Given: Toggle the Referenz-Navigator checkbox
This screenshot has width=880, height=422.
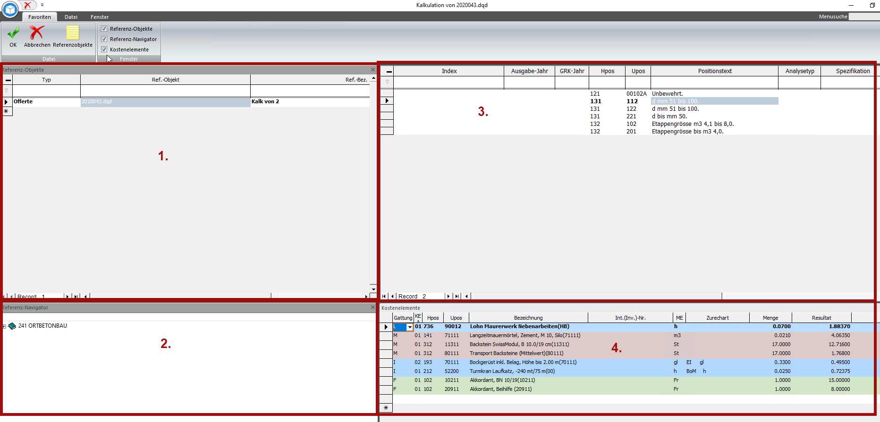Looking at the screenshot, I should click(104, 39).
